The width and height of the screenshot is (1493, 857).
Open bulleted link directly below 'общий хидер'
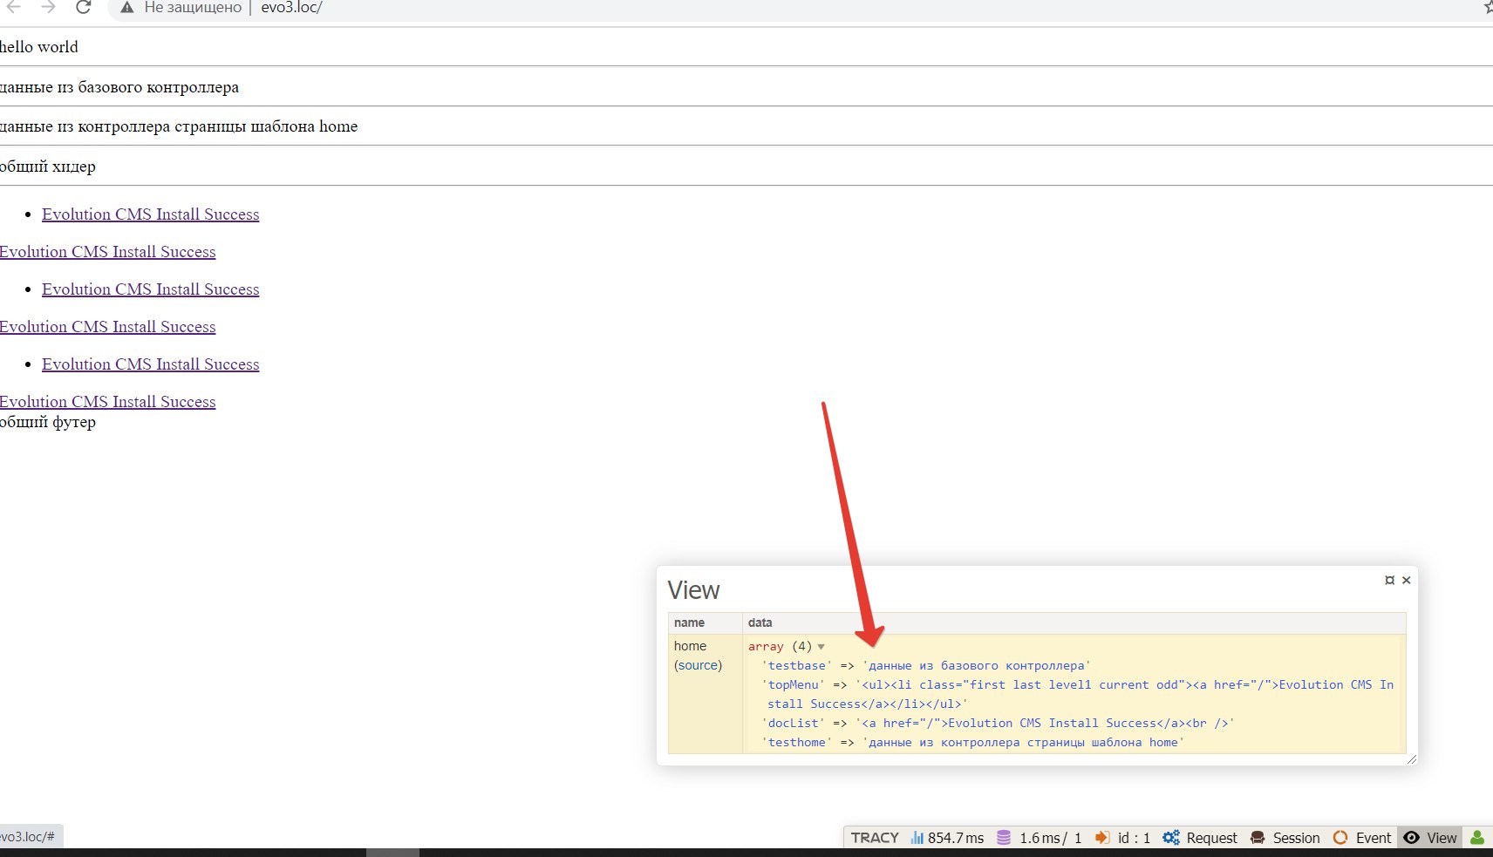point(150,214)
